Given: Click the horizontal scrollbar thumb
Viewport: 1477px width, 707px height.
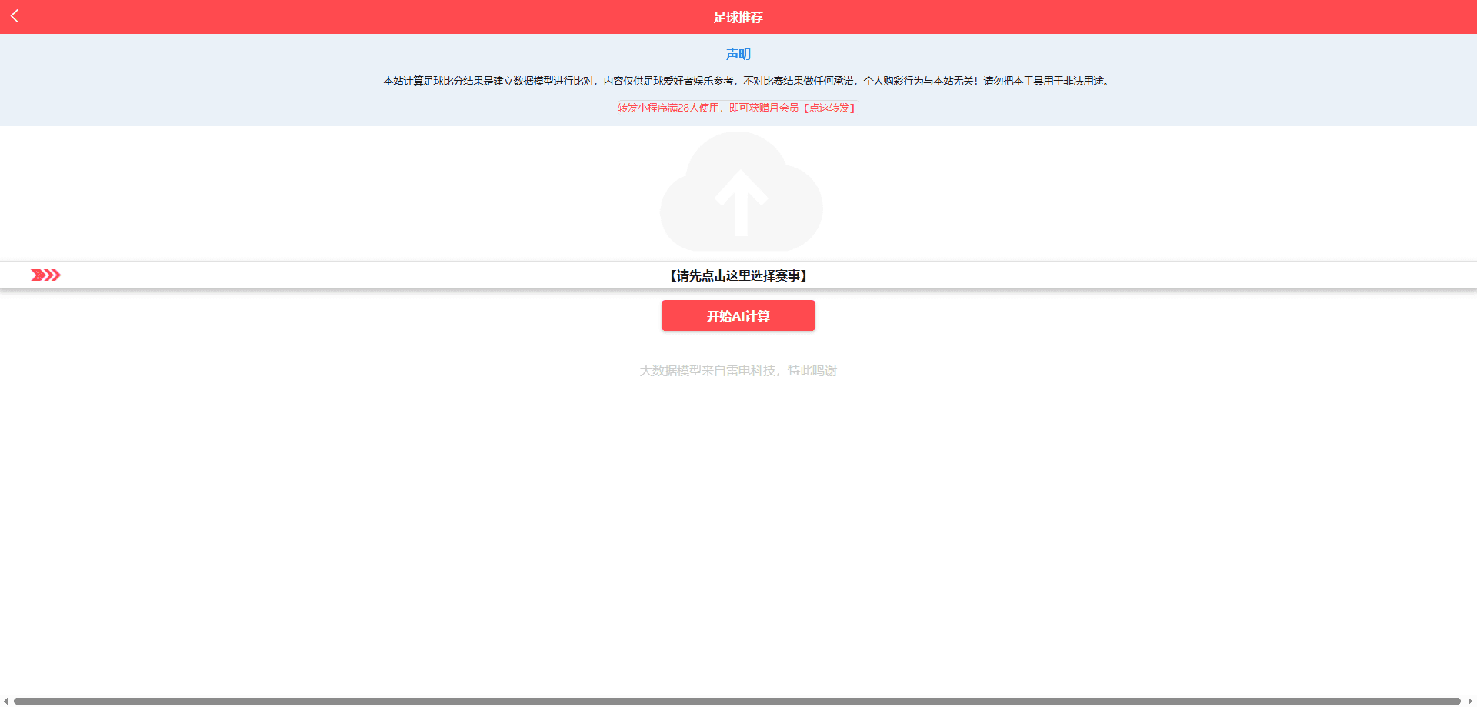Looking at the screenshot, I should tap(737, 701).
